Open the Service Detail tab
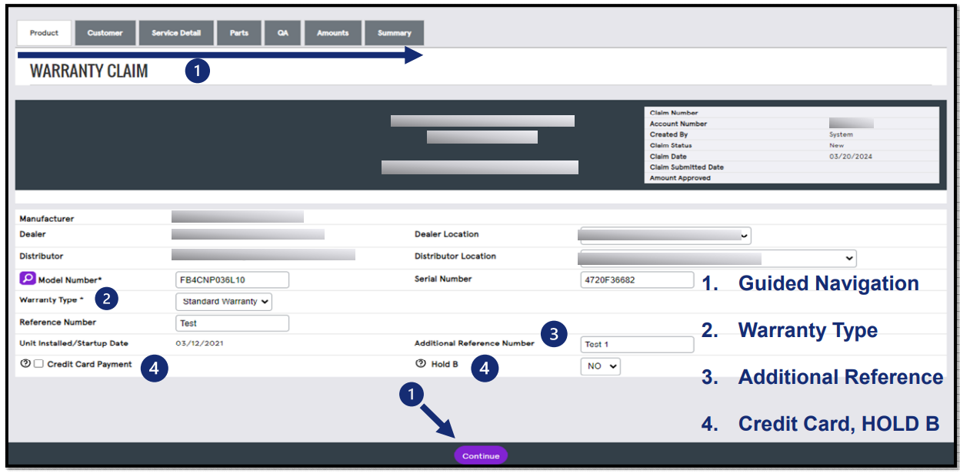The image size is (960, 473). 175,32
